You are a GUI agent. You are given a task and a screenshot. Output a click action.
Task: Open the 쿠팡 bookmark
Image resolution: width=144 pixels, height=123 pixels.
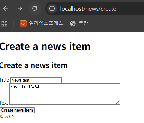point(79,23)
